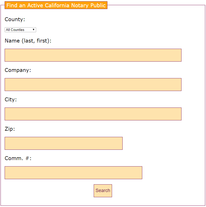Image resolution: width=206 pixels, height=207 pixels.
Task: Click the Zip entry box
Action: [x=64, y=143]
